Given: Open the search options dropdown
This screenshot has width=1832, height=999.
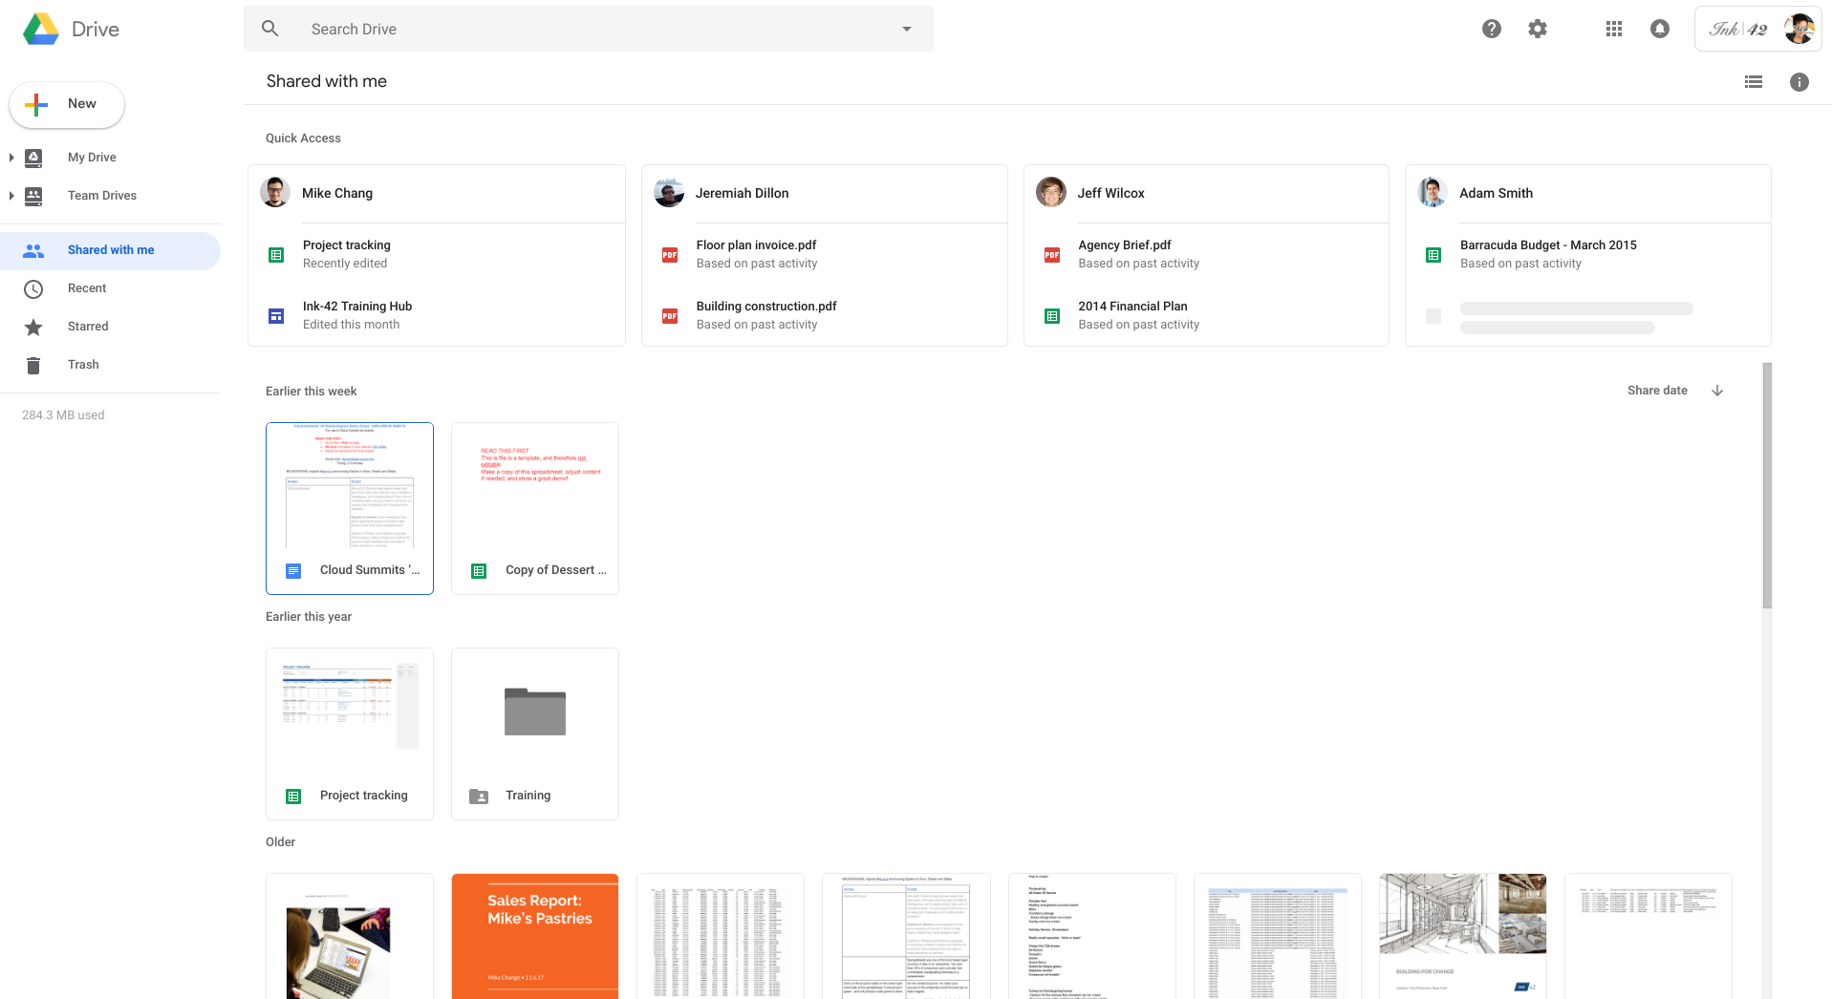Looking at the screenshot, I should click(905, 29).
